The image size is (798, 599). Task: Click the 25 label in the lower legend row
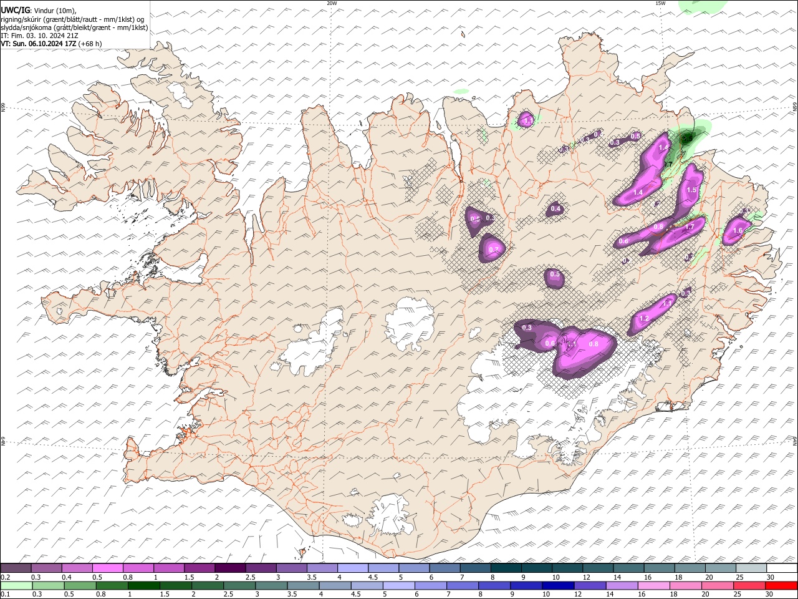[x=737, y=594]
